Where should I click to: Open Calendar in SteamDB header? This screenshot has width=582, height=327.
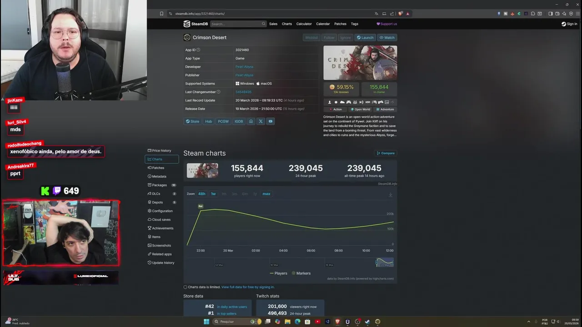click(x=323, y=24)
